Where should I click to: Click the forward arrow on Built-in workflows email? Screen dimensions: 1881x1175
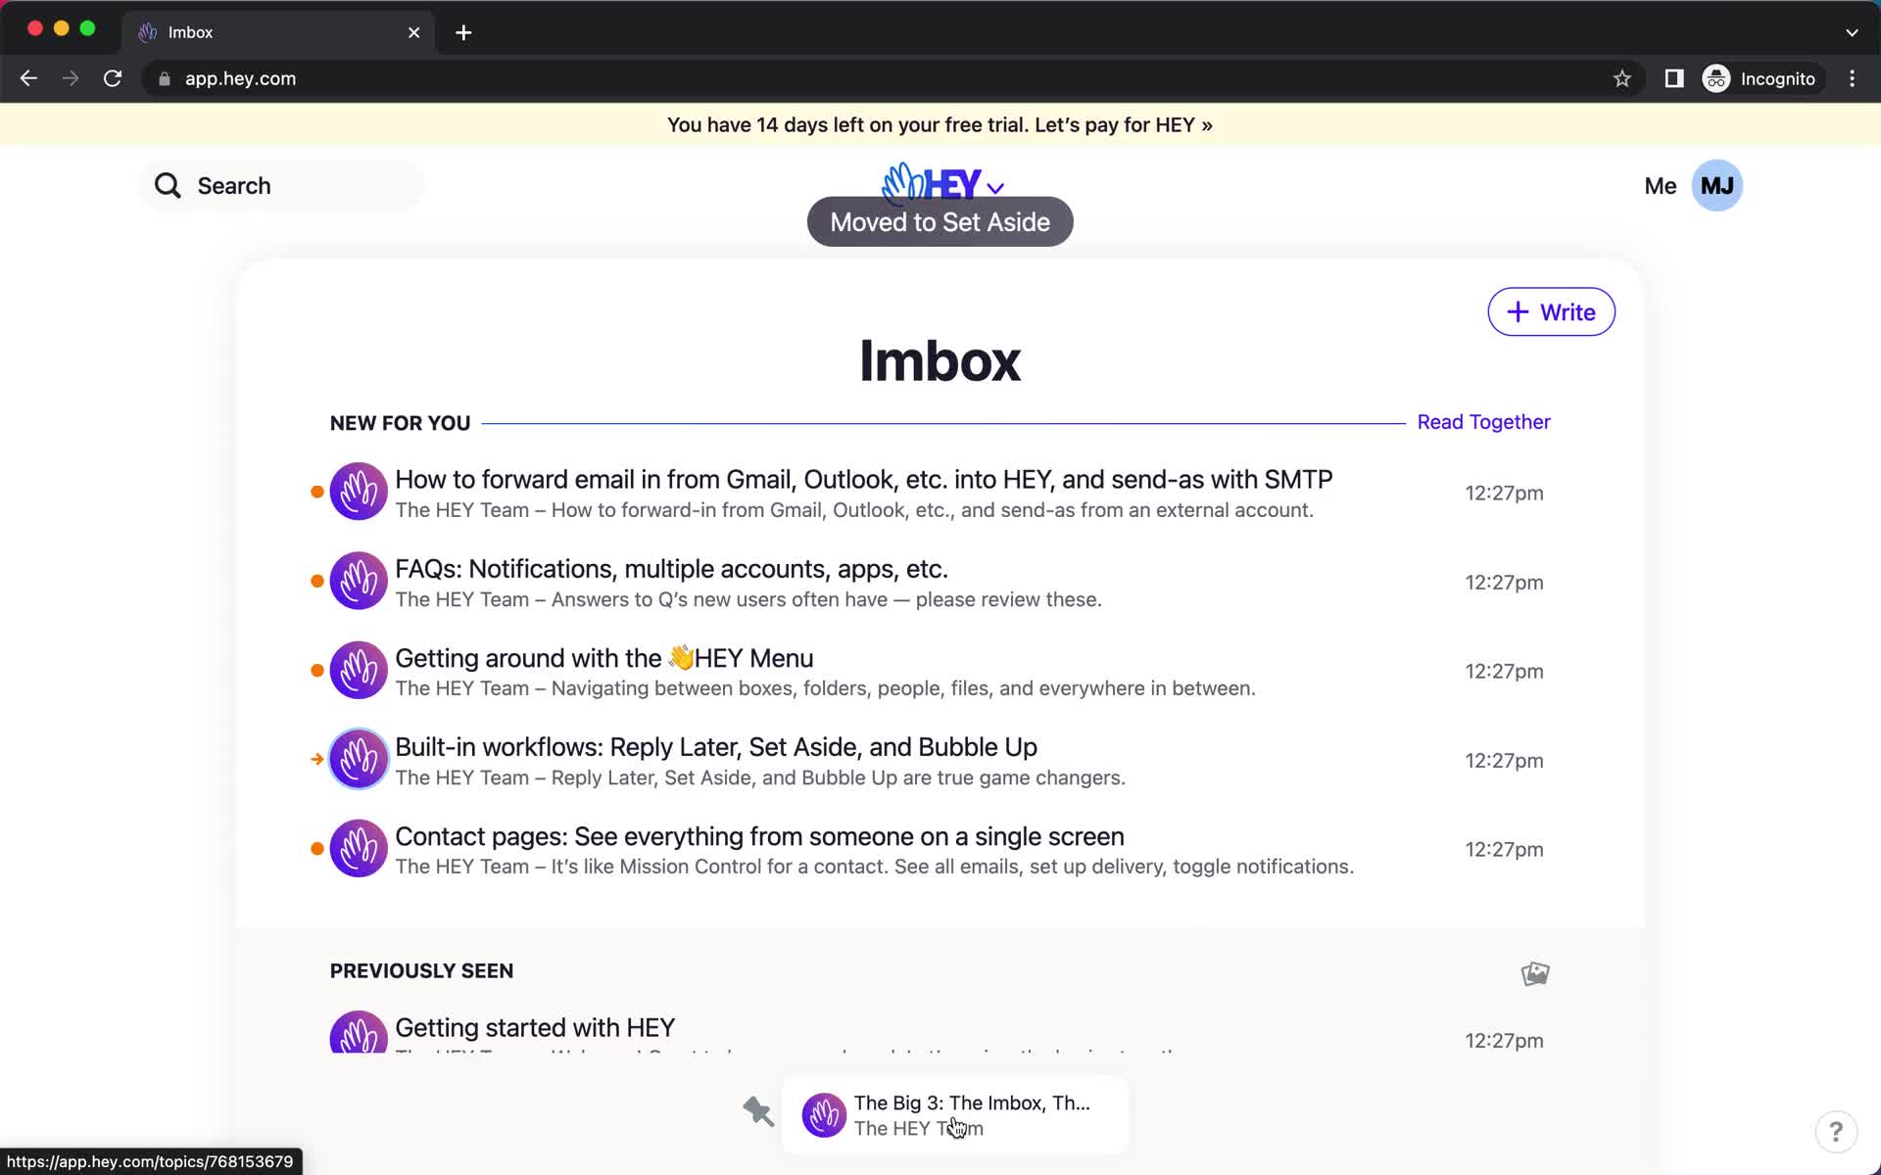pyautogui.click(x=316, y=758)
